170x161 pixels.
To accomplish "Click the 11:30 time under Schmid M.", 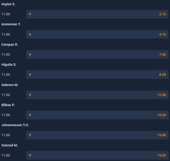I will (x=6, y=155).
